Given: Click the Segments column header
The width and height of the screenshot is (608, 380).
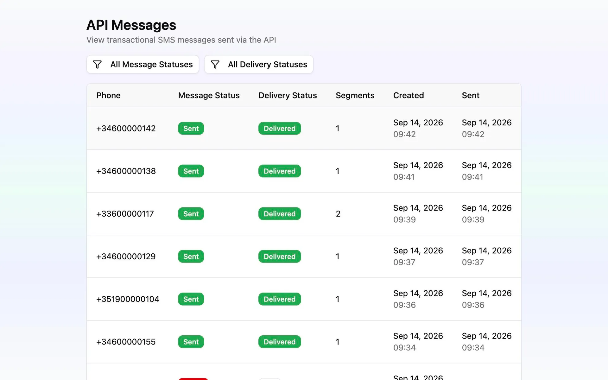Looking at the screenshot, I should [x=355, y=95].
